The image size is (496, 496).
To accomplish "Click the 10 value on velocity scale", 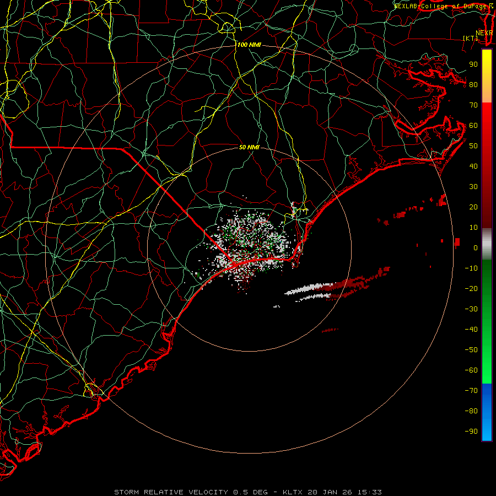I will click(x=473, y=228).
